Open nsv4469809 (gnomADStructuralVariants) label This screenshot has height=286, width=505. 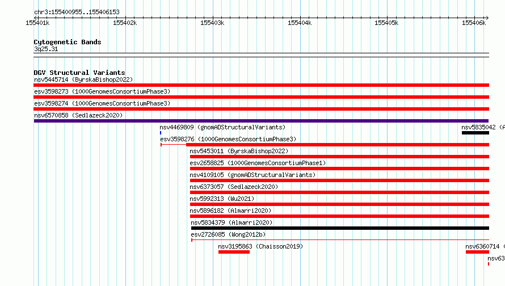pos(222,127)
